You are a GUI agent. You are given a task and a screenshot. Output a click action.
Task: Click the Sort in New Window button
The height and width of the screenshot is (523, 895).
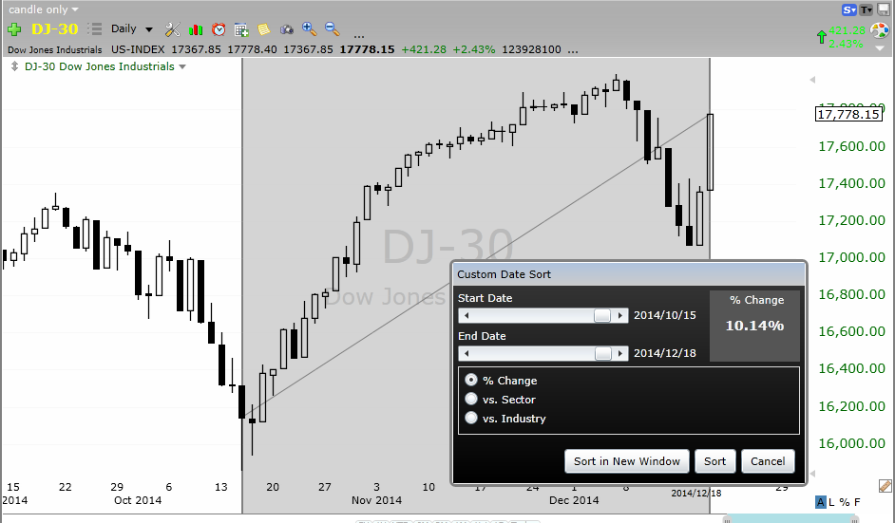click(x=627, y=461)
